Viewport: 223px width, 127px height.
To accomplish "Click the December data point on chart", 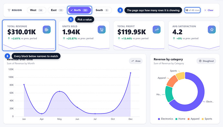I will click(x=131, y=73).
